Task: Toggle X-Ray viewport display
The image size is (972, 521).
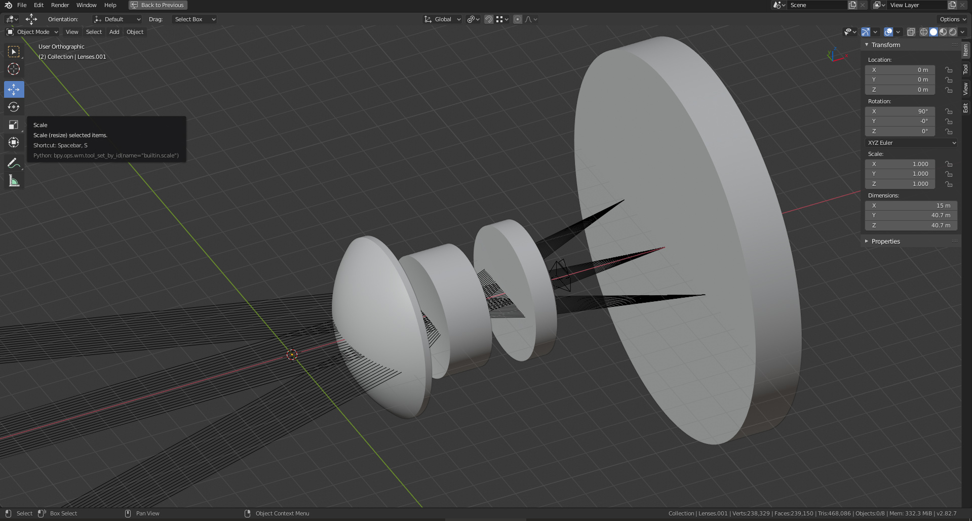Action: [x=911, y=32]
